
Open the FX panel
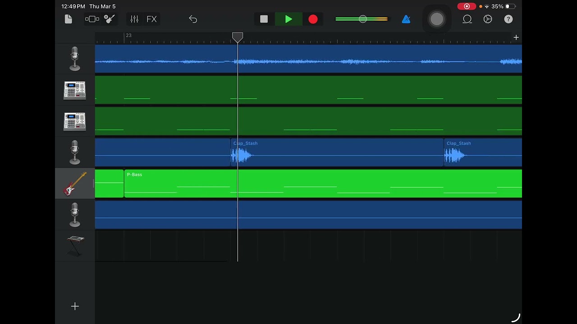pos(151,19)
